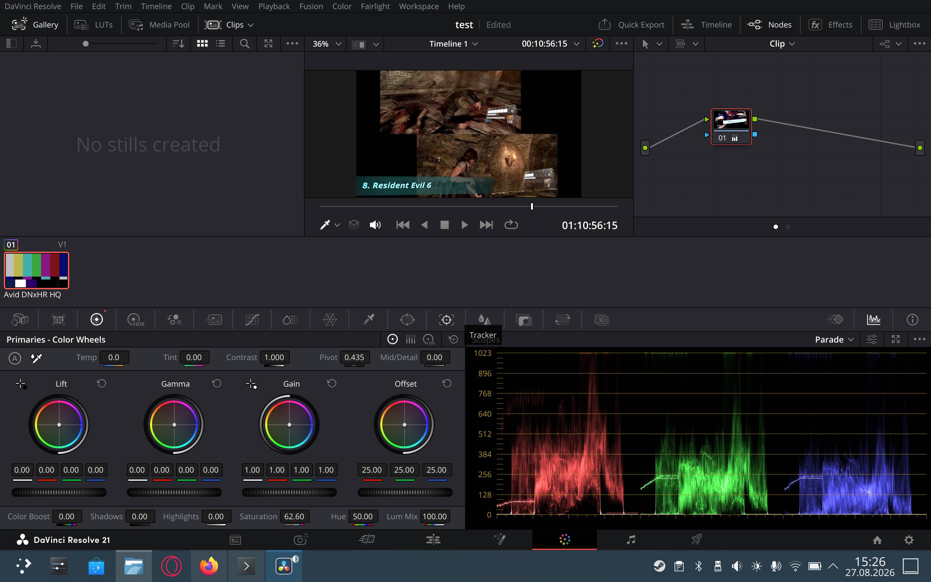Open the Fairlight menu

375,6
